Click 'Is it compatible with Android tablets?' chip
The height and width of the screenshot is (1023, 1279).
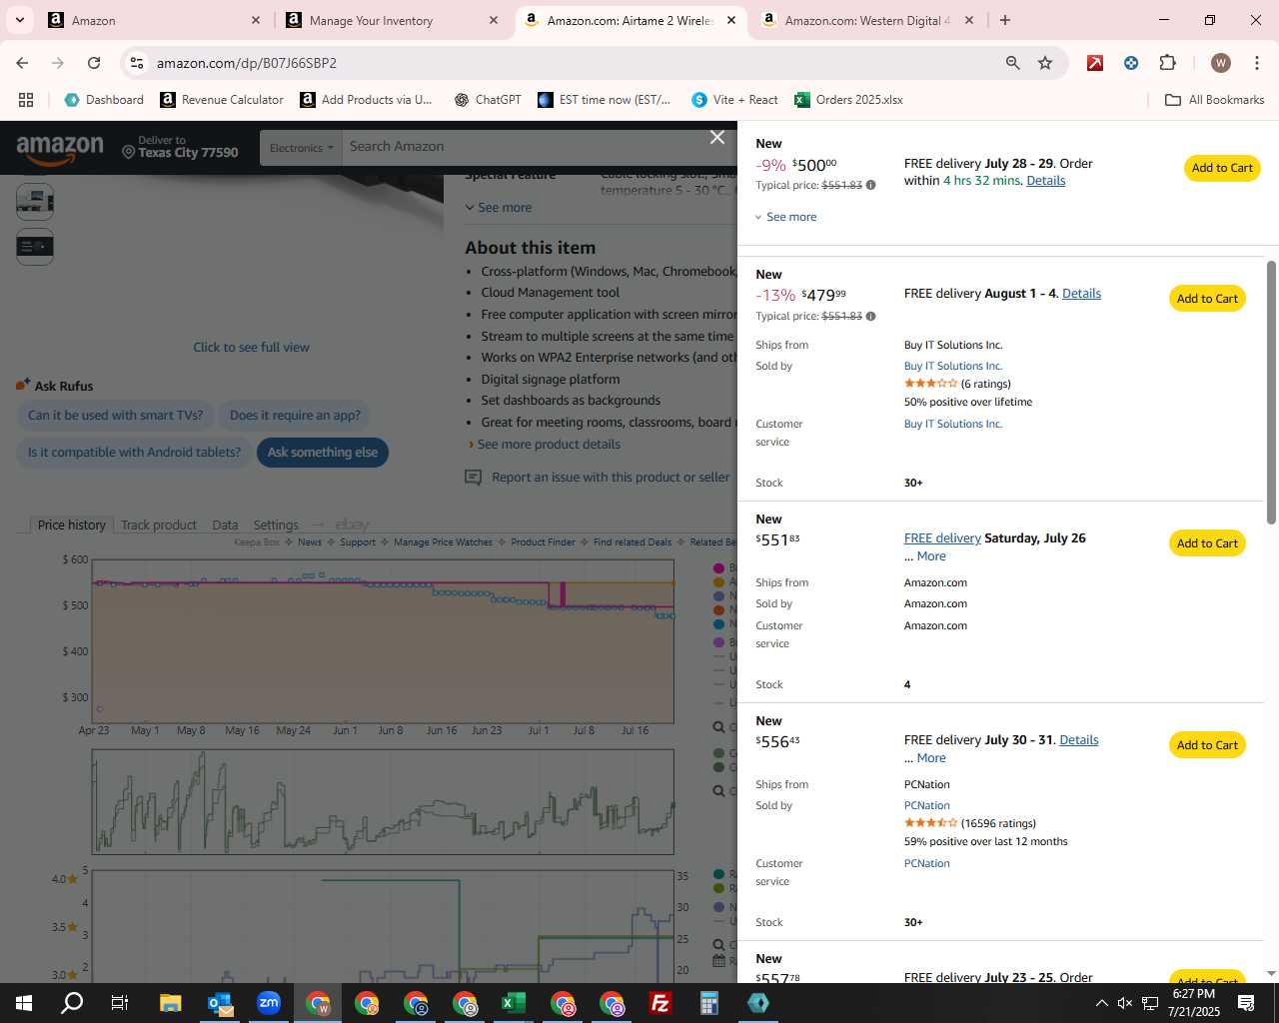[x=134, y=453]
